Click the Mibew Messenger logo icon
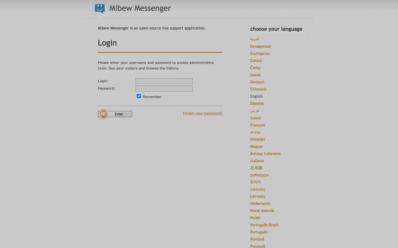Screen dimensions: 398x248 tap(100, 8)
